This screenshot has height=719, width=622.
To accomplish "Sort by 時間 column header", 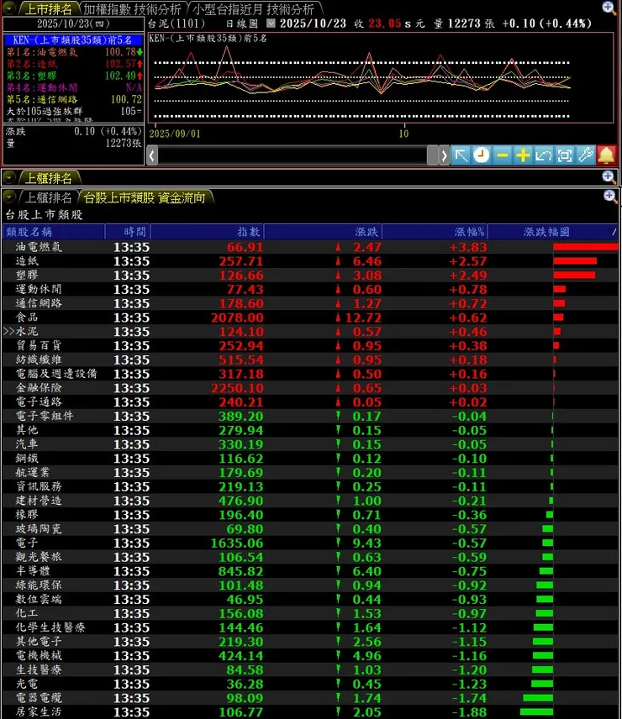I will (128, 232).
